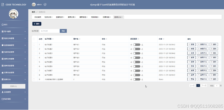Click the grid icon beside 用户管理
The width and height of the screenshot is (224, 110).
click(3, 31)
